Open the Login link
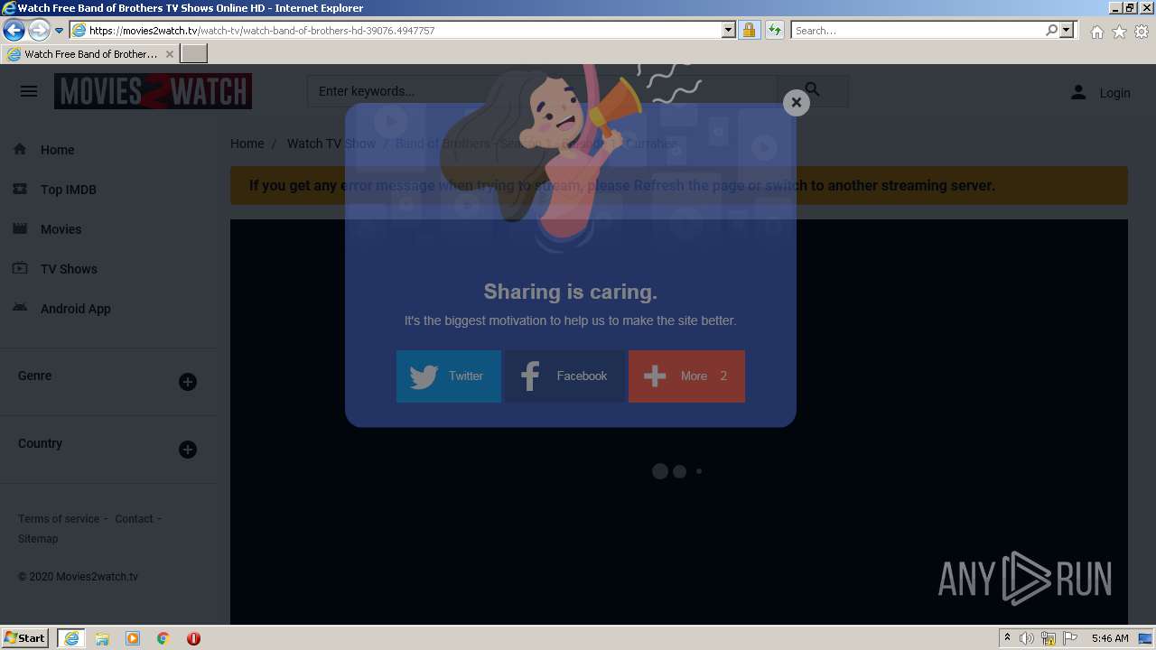The width and height of the screenshot is (1156, 650). (1114, 92)
